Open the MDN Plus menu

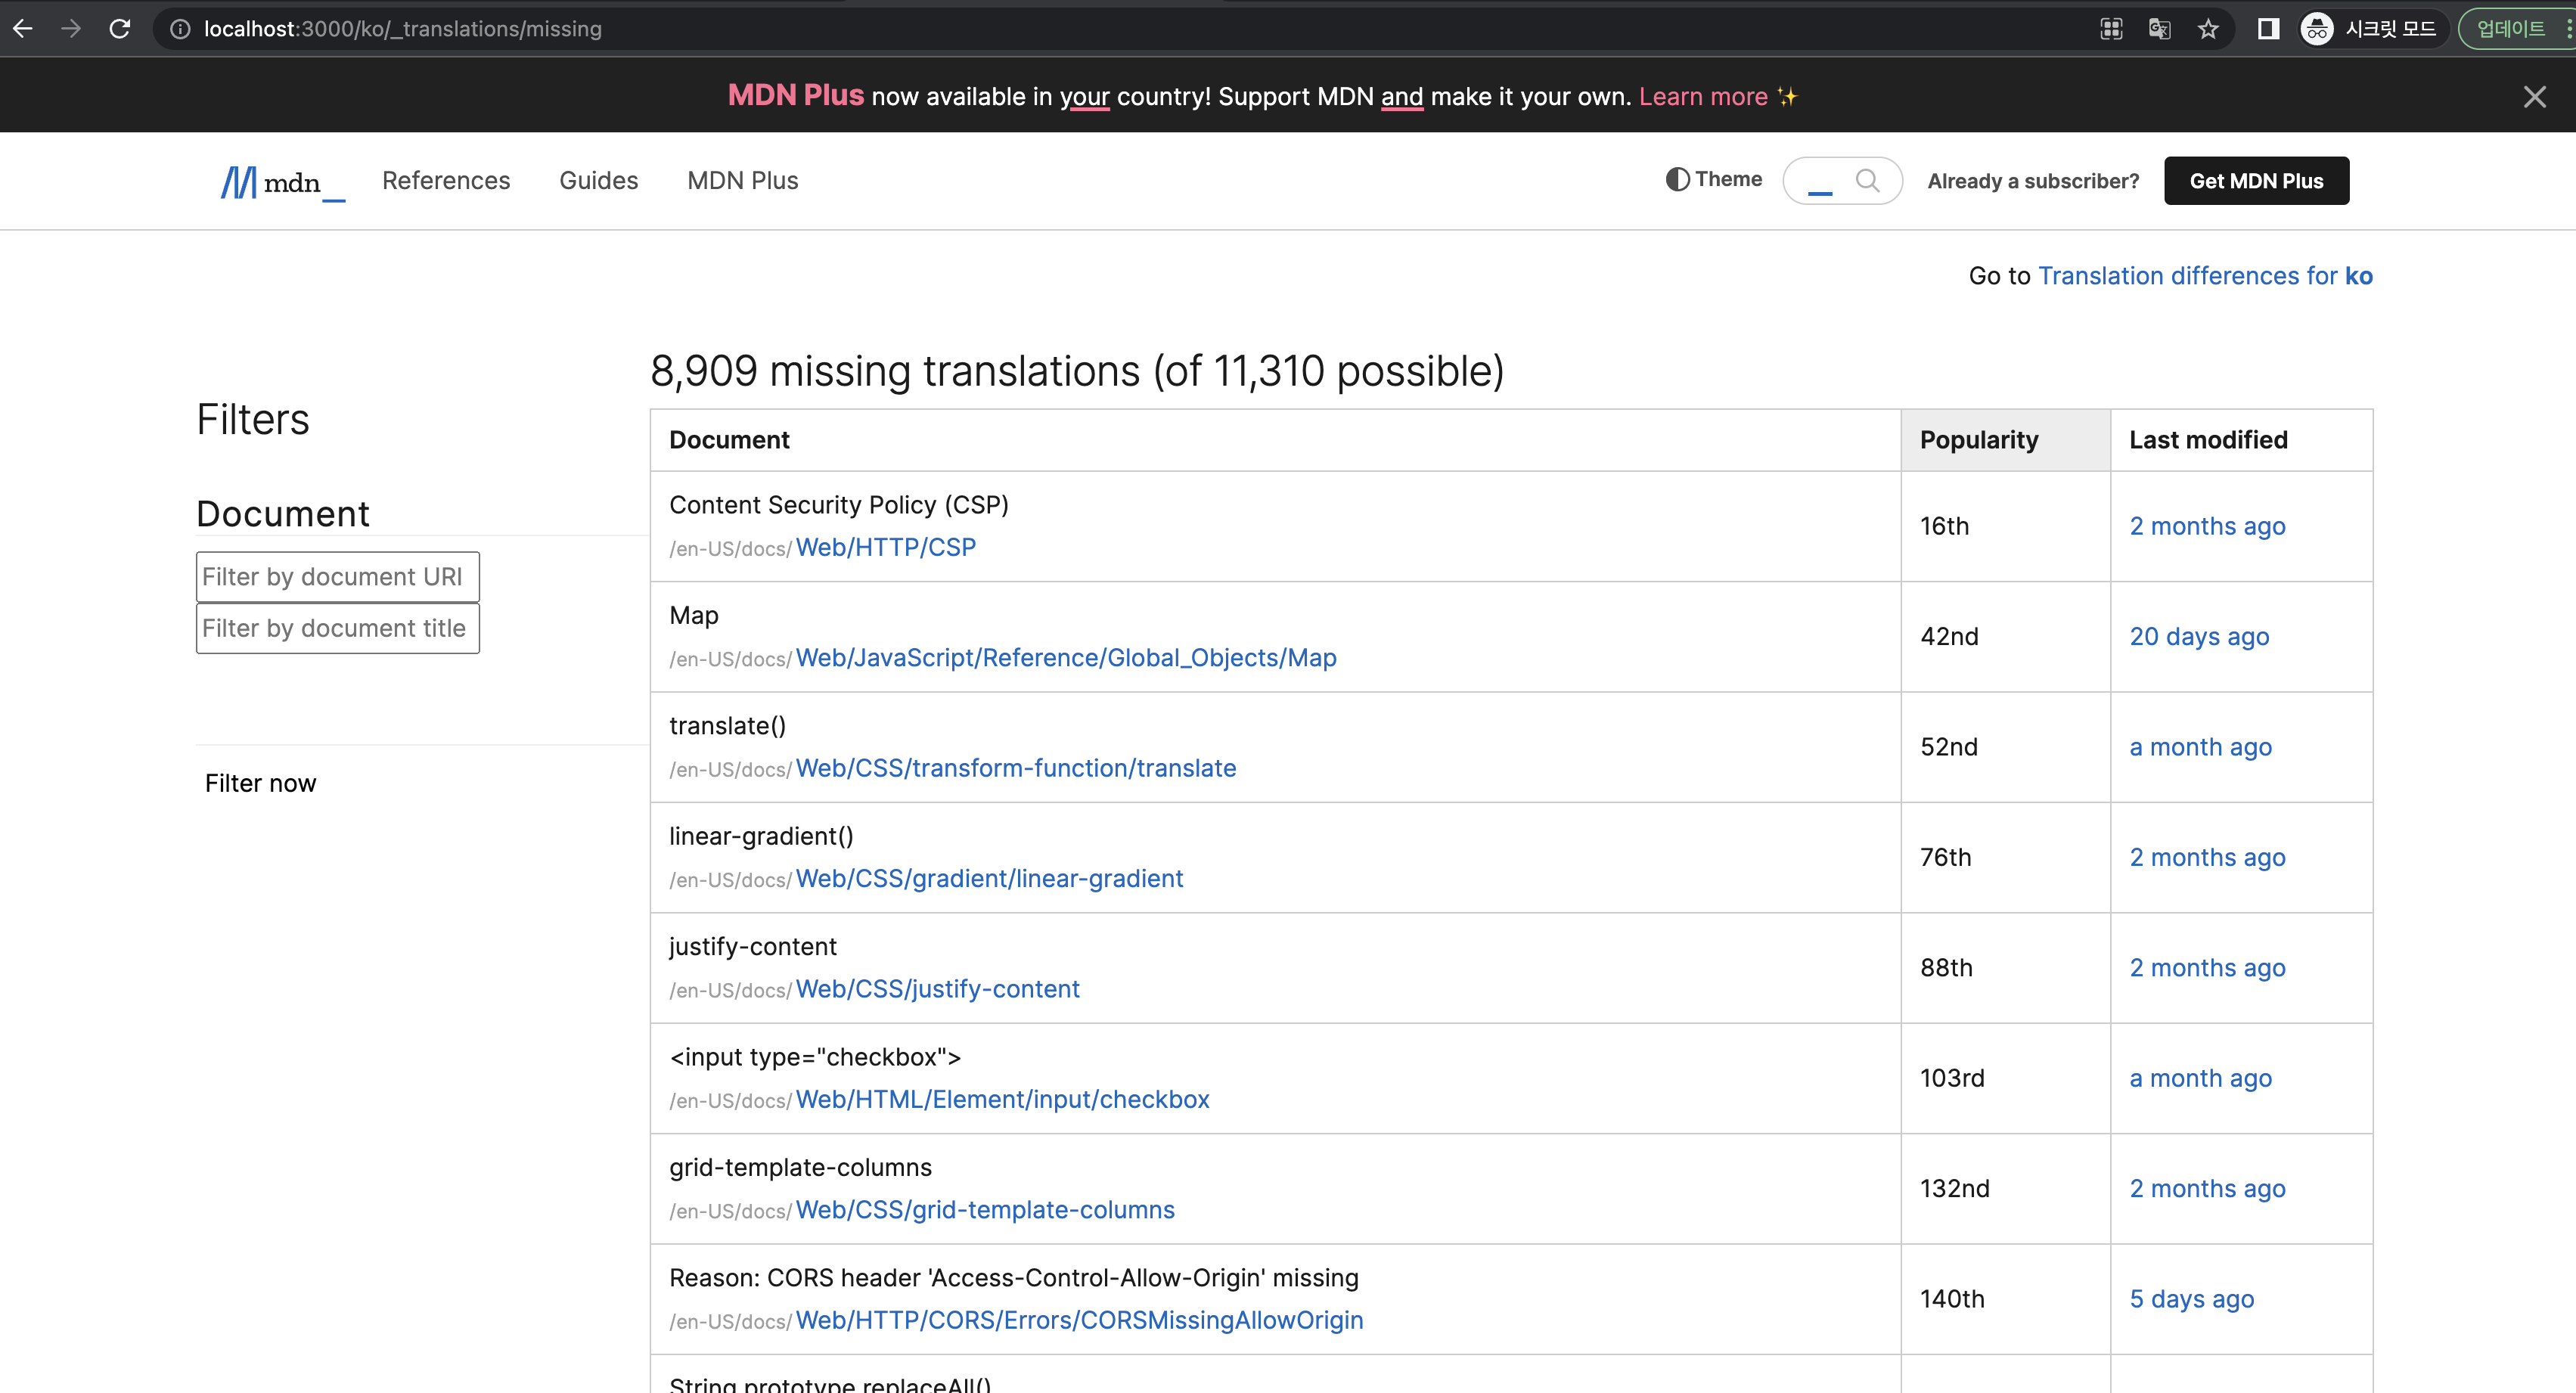coord(742,181)
